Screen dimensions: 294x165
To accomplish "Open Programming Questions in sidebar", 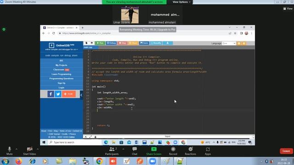I will coord(61,78).
